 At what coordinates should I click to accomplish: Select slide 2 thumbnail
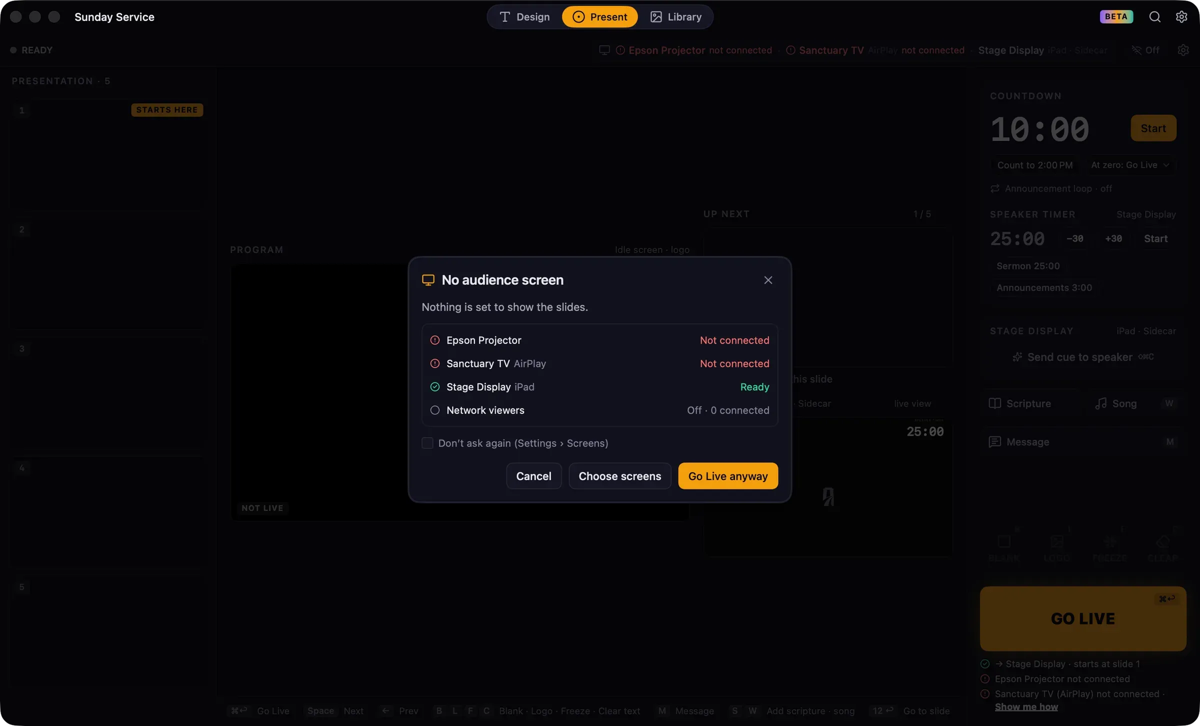pos(109,274)
